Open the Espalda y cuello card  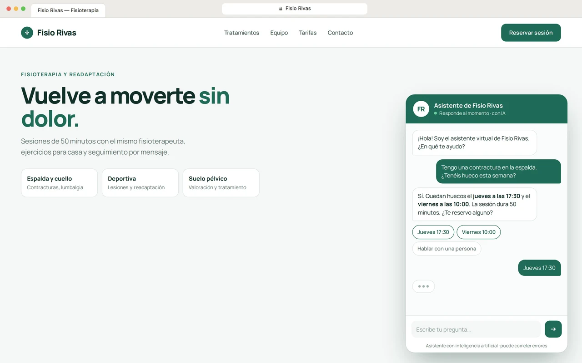tap(59, 183)
